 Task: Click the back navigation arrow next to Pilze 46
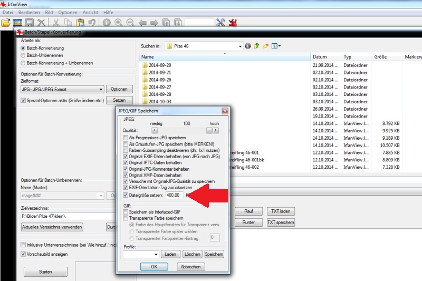247,46
